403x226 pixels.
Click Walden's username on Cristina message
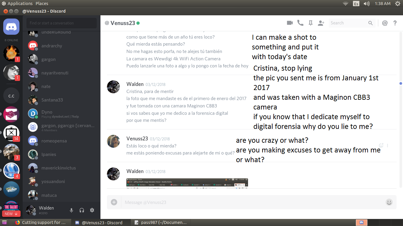(135, 84)
